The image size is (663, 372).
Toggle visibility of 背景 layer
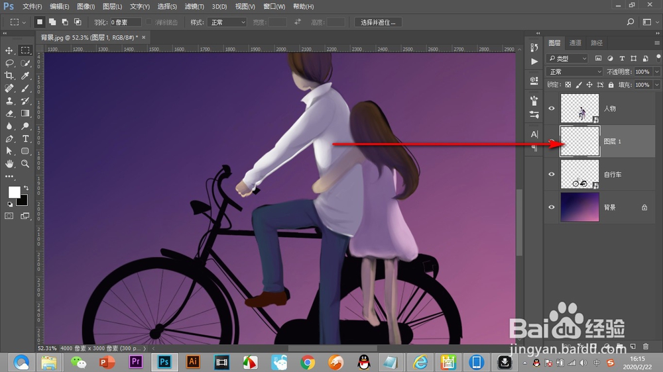552,207
